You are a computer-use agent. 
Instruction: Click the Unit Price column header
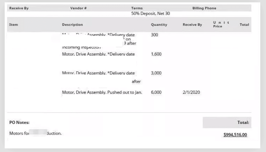pos(221,24)
